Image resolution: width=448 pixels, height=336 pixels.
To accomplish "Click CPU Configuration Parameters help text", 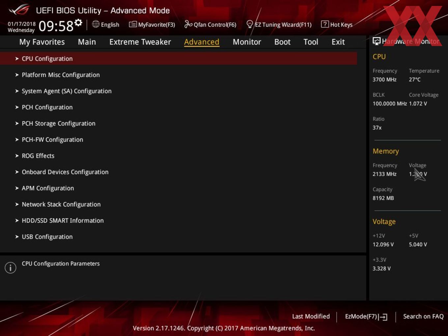I will pos(61,264).
